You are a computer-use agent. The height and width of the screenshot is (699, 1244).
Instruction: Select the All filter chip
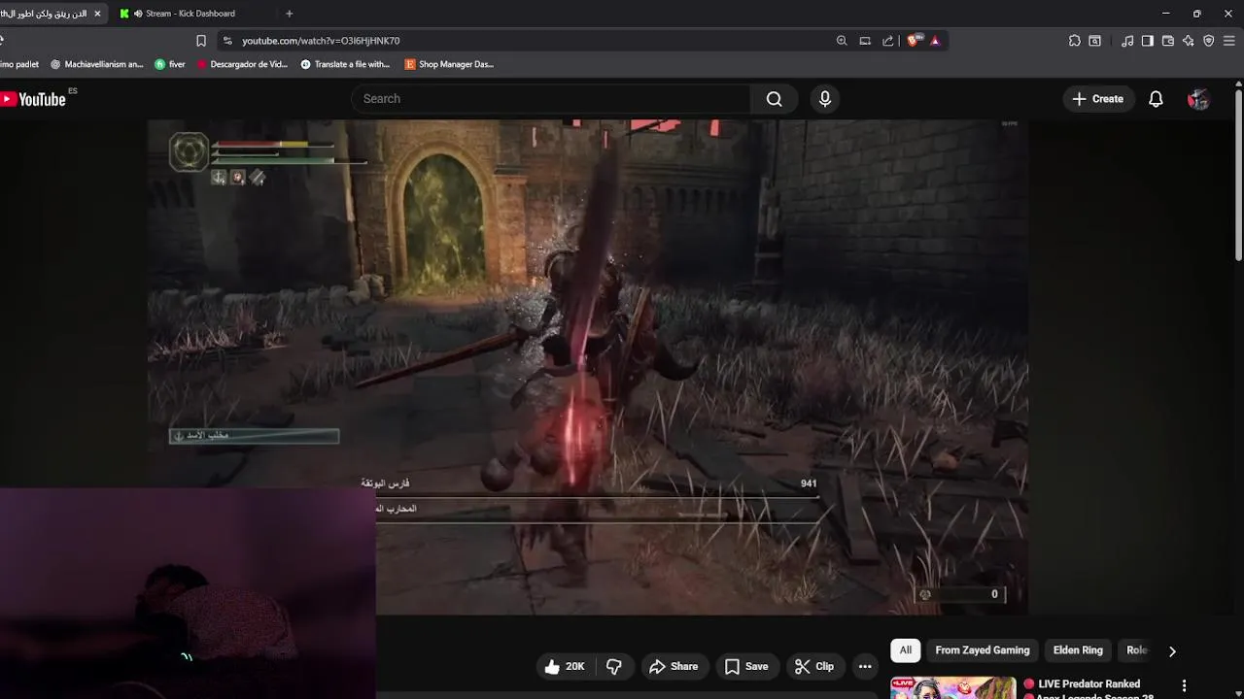coord(906,650)
